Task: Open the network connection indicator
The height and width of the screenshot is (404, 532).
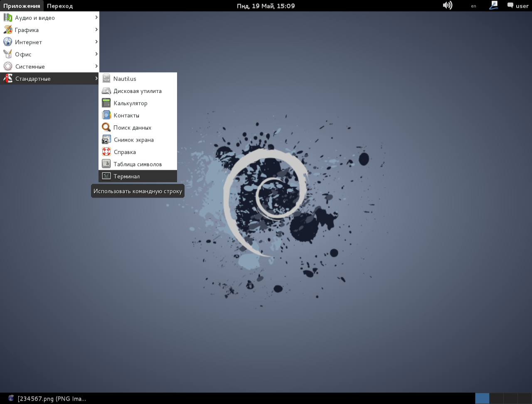Action: point(494,5)
